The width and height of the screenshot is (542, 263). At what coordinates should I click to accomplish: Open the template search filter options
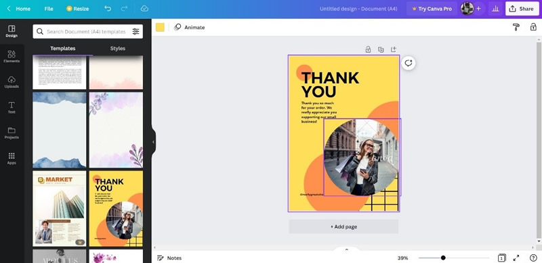tap(135, 31)
